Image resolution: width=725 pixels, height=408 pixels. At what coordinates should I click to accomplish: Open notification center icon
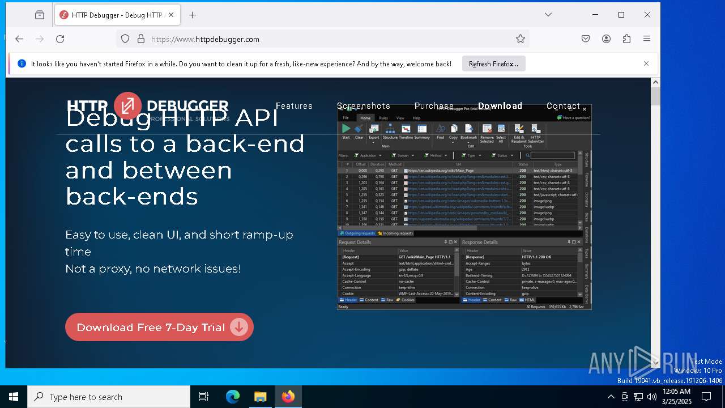[706, 397]
